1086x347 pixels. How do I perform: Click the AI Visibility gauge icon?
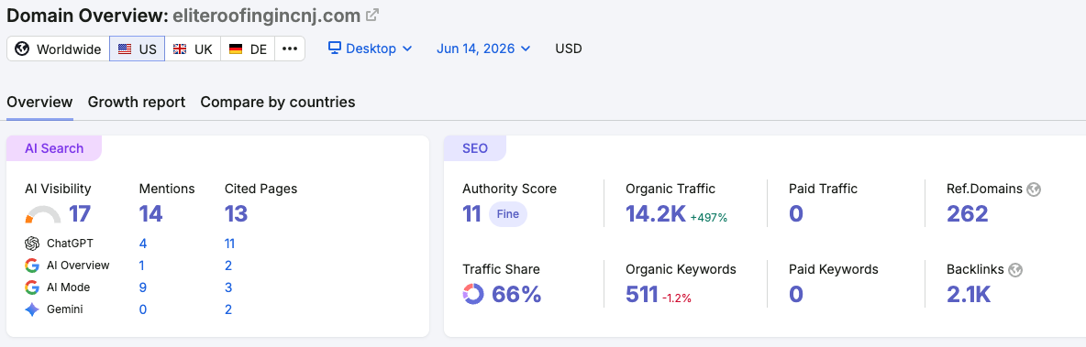(x=43, y=215)
